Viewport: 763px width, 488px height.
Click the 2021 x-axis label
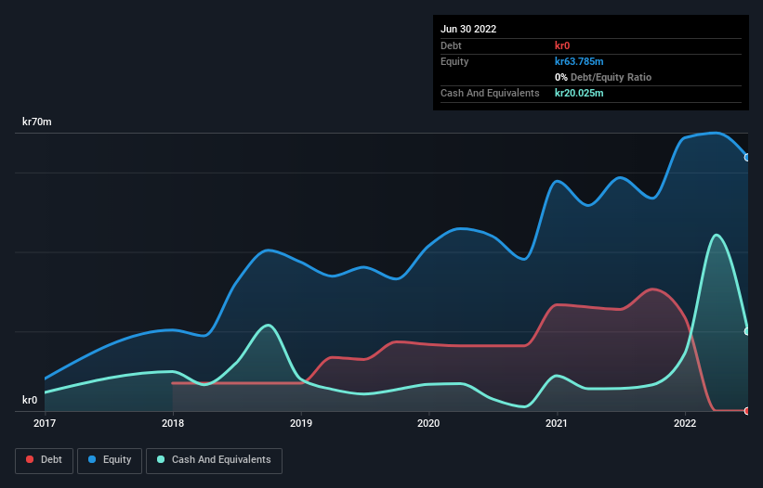557,423
